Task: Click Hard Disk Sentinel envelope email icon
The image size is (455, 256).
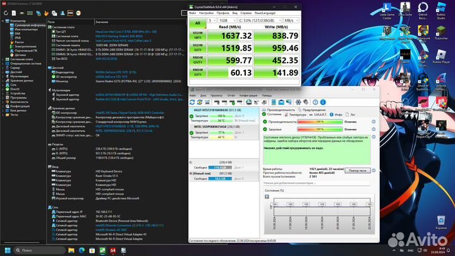Action: pyautogui.click(x=281, y=102)
